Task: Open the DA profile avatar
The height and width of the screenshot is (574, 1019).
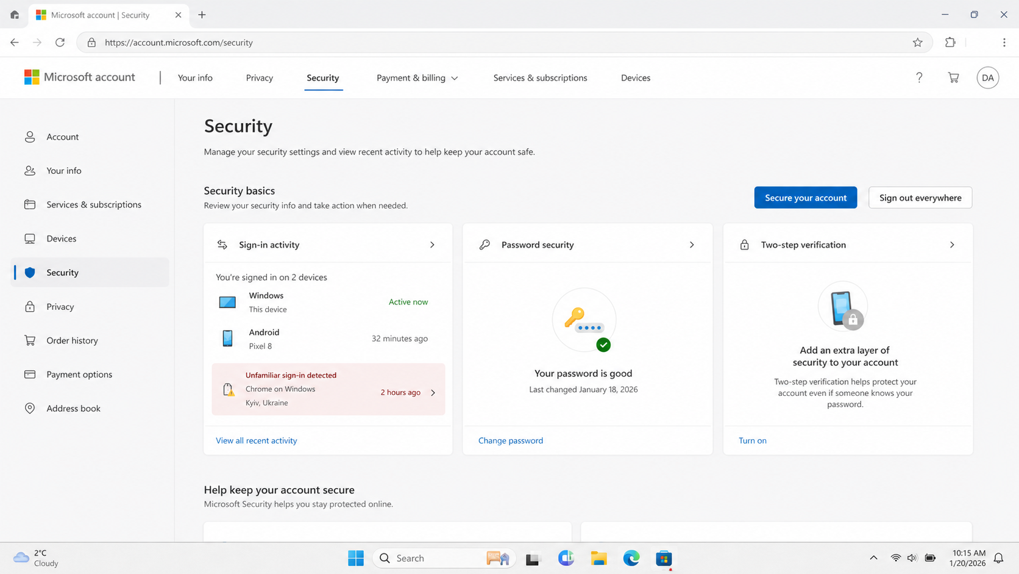Action: pyautogui.click(x=987, y=77)
